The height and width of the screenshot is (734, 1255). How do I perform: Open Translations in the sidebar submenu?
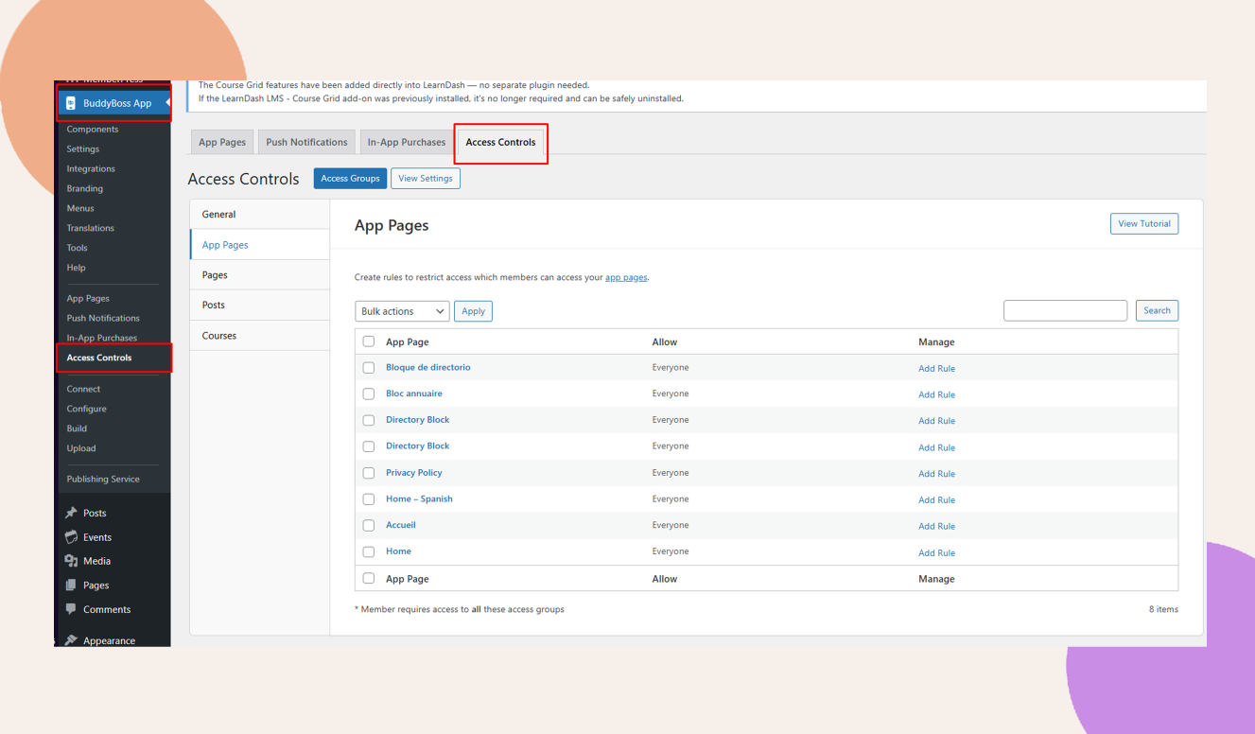(x=91, y=228)
